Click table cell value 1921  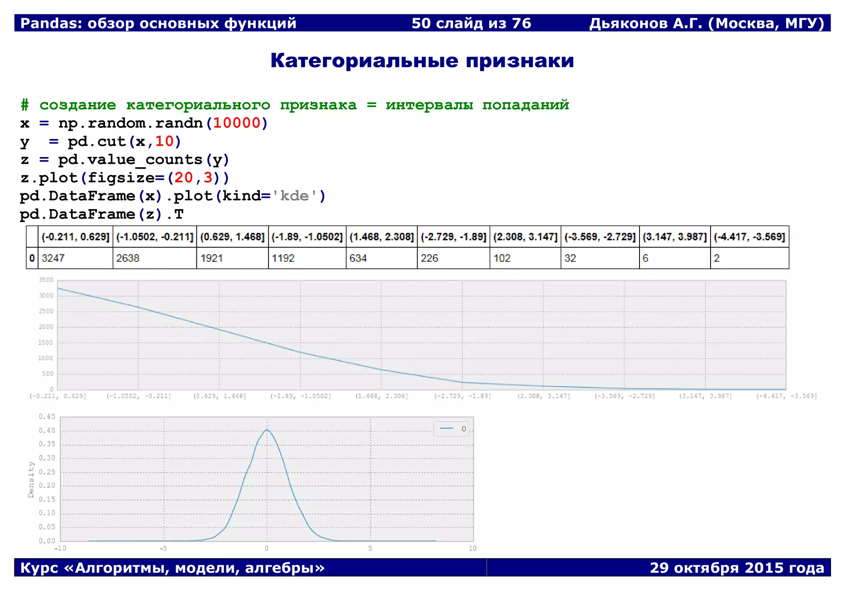[212, 258]
